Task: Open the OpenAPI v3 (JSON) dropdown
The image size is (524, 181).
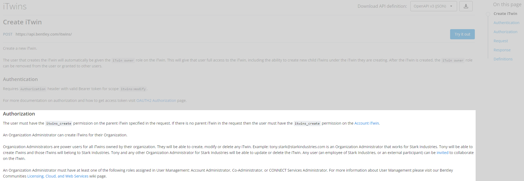Action: coord(433,6)
